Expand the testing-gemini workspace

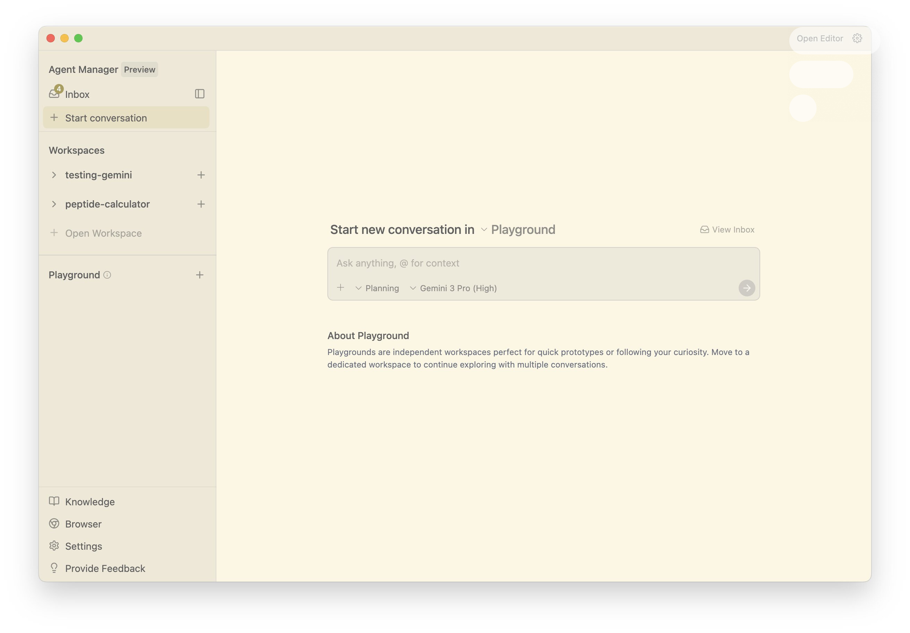(54, 175)
